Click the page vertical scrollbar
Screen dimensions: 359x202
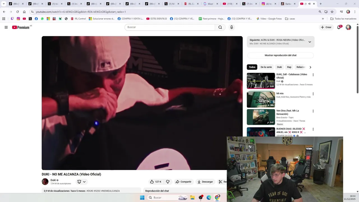point(357,59)
